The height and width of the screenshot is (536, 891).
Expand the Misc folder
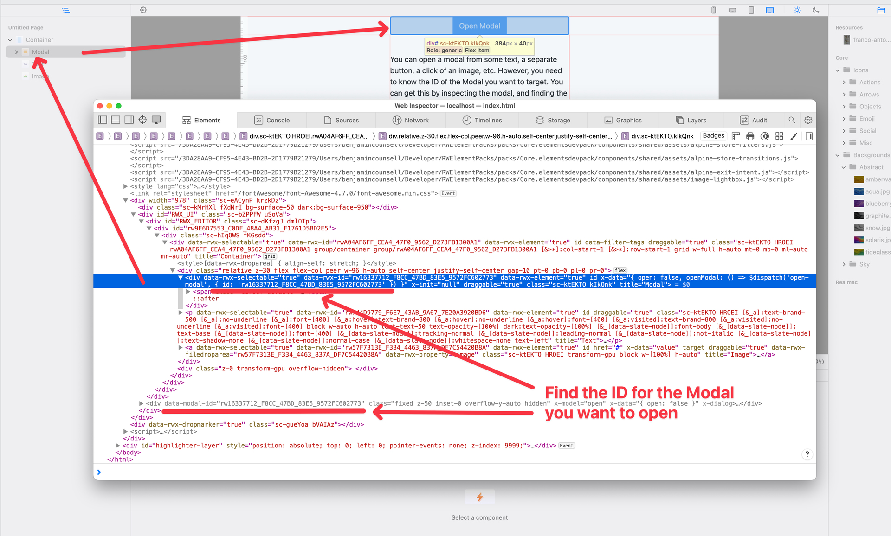pos(844,143)
